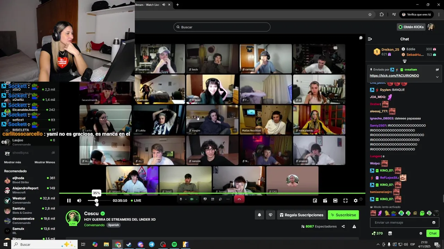Focus the Enviar un mensaje chat field
The image size is (444, 249).
[x=404, y=222]
